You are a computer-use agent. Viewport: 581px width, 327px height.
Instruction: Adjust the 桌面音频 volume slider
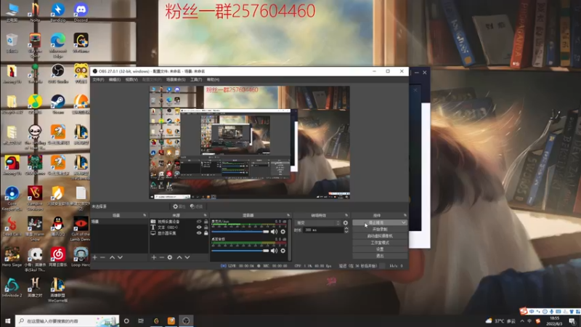[240, 251]
